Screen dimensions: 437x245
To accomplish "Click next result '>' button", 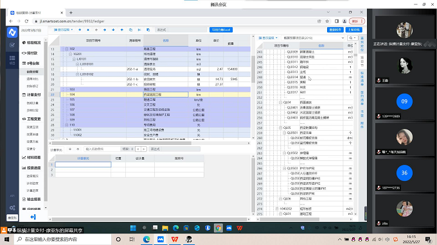I will point(144,149).
